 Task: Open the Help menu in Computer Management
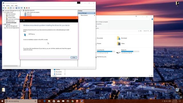pyautogui.click(x=16, y=6)
